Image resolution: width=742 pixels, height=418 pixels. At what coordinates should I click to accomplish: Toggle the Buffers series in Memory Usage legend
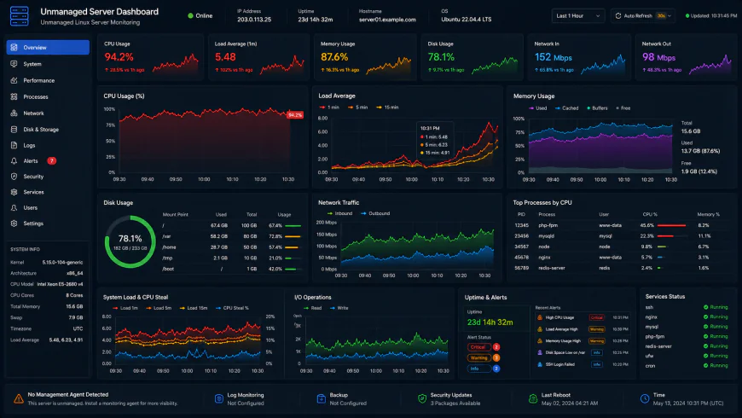(x=597, y=108)
